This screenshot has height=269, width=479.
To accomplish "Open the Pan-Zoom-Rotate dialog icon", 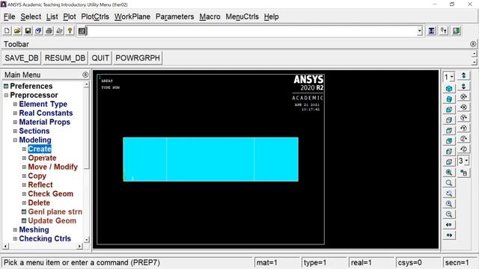I will pyautogui.click(x=38, y=31).
